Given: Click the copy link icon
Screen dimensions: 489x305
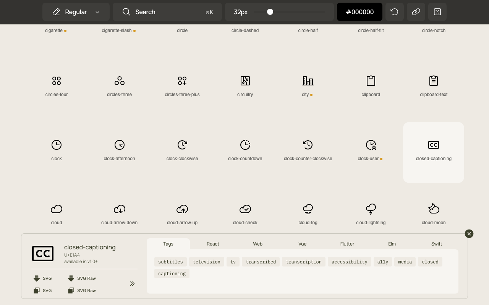Looking at the screenshot, I should click(x=416, y=12).
